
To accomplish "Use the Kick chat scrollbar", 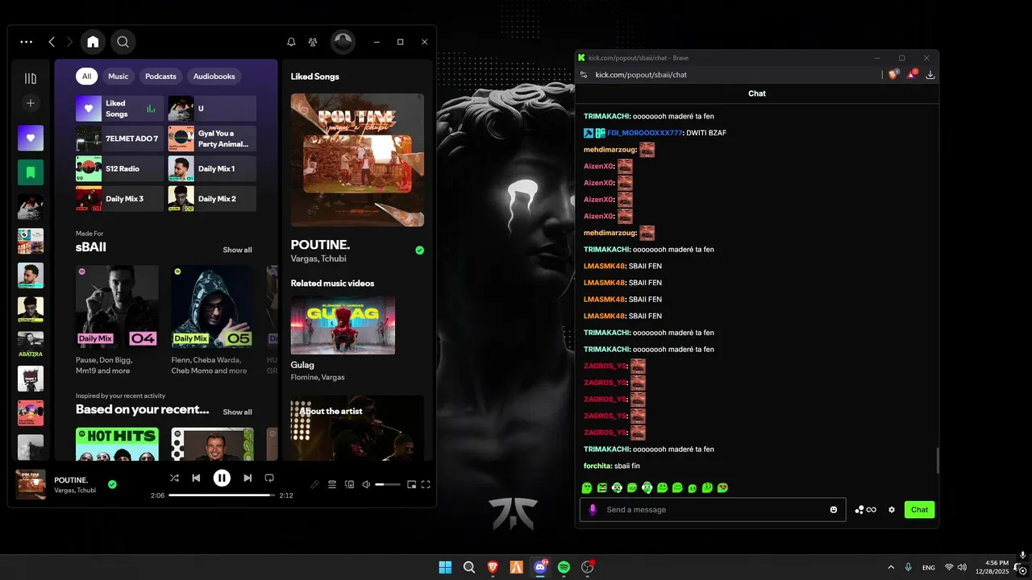I will pyautogui.click(x=937, y=461).
